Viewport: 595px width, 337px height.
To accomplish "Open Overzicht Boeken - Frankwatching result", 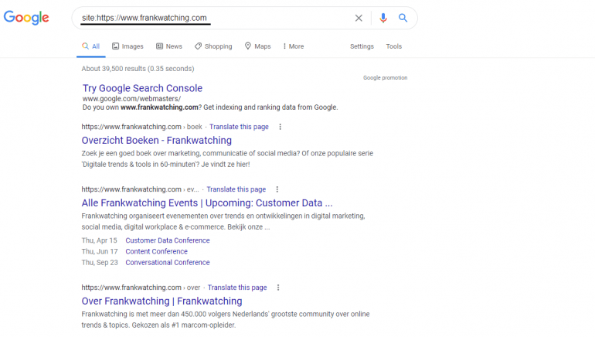I will point(156,141).
